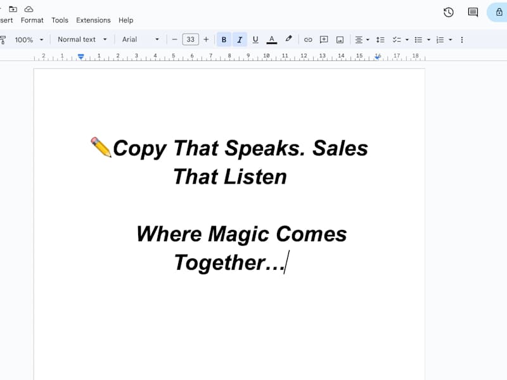Image resolution: width=507 pixels, height=380 pixels.
Task: Click the center align icon
Action: tap(359, 39)
